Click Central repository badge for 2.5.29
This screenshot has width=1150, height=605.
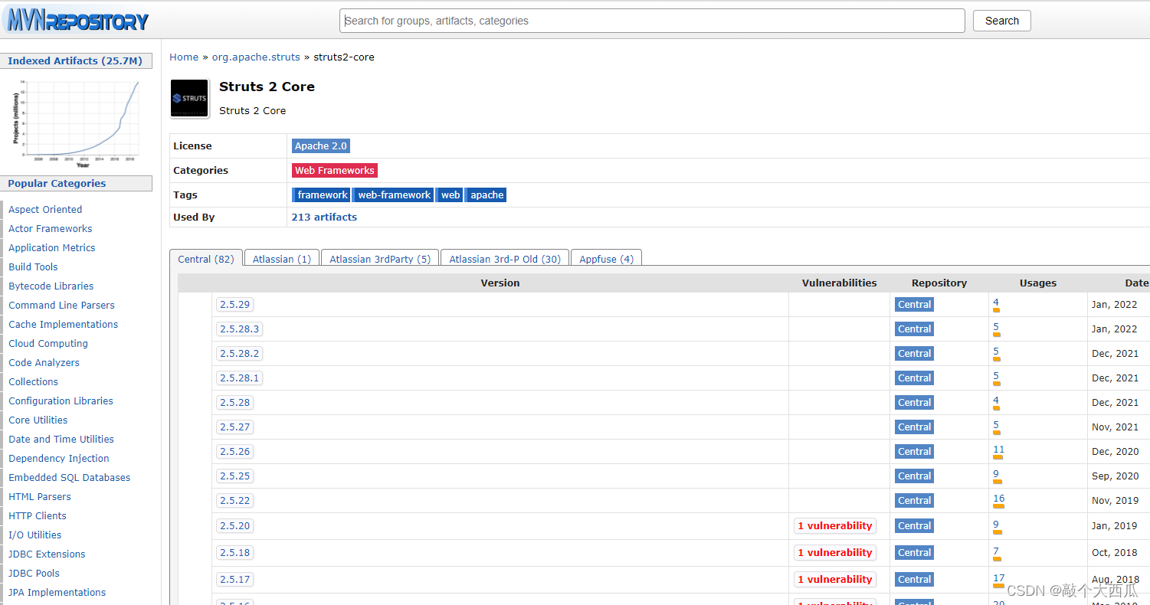(x=914, y=304)
